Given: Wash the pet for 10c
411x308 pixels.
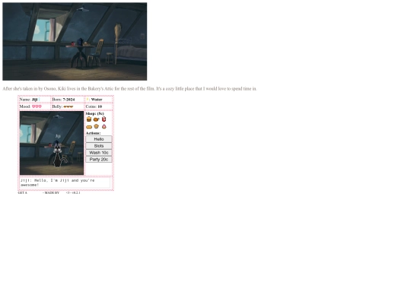Looking at the screenshot, I should 99,153.
